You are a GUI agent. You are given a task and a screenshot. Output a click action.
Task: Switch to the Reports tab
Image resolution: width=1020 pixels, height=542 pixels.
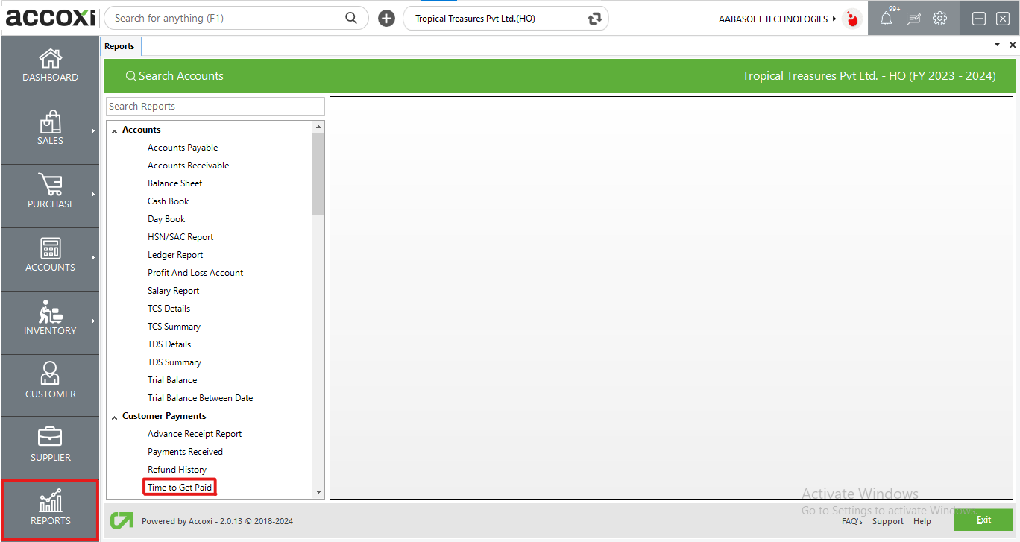tap(119, 46)
